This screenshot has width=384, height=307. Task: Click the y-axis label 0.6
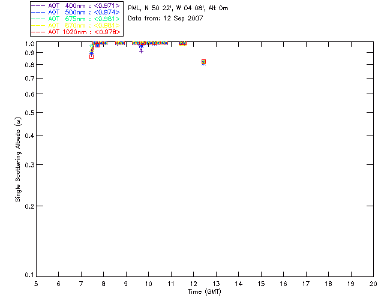pyautogui.click(x=29, y=94)
